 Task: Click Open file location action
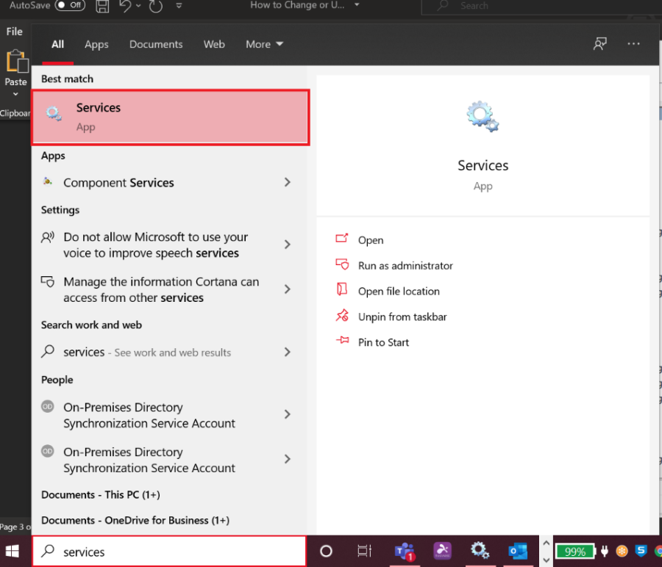tap(399, 292)
